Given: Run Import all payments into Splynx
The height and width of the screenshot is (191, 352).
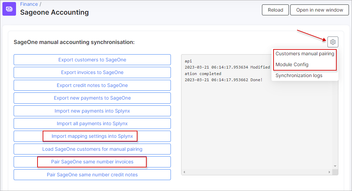Looking at the screenshot, I should [92, 123].
